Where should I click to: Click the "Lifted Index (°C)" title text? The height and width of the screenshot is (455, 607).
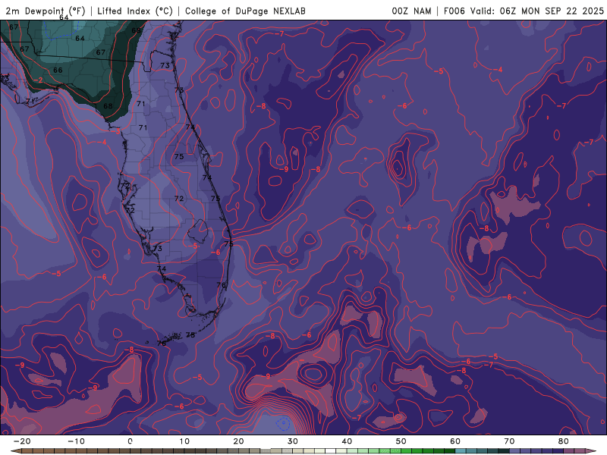pyautogui.click(x=135, y=11)
